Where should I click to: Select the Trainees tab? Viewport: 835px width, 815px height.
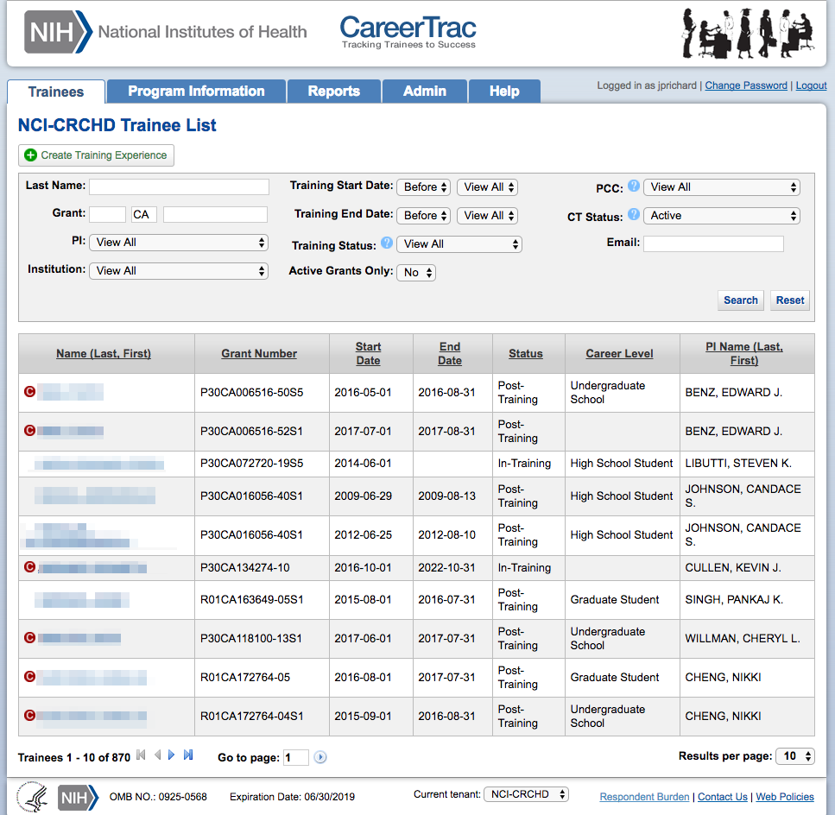click(x=56, y=92)
